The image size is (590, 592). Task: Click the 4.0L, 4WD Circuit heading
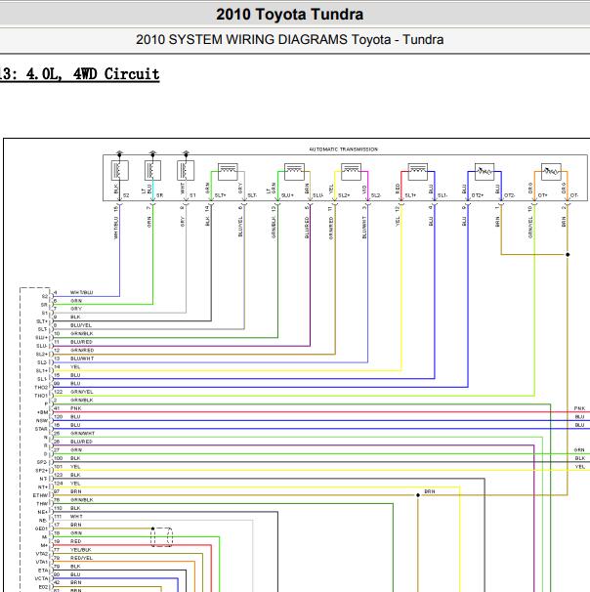pos(93,74)
